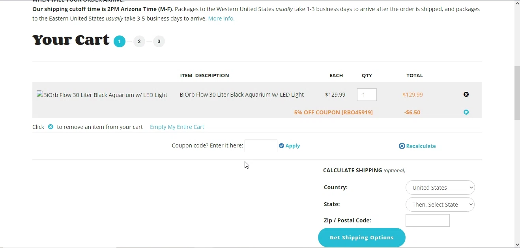Click the TOTAL column header
The height and width of the screenshot is (248, 520).
415,75
